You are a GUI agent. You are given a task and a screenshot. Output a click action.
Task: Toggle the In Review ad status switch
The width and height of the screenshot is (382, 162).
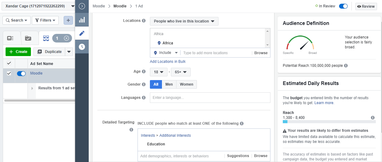[343, 6]
